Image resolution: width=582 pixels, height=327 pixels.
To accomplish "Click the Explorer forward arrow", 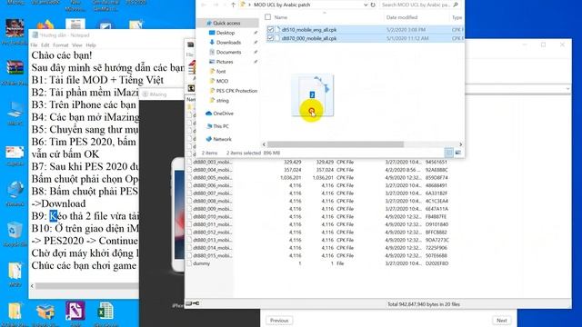I will [216, 5].
